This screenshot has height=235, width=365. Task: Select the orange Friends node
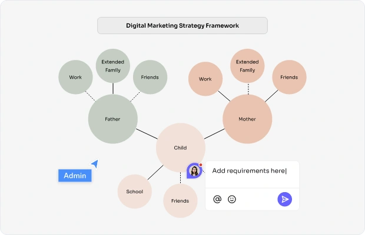tap(289, 77)
